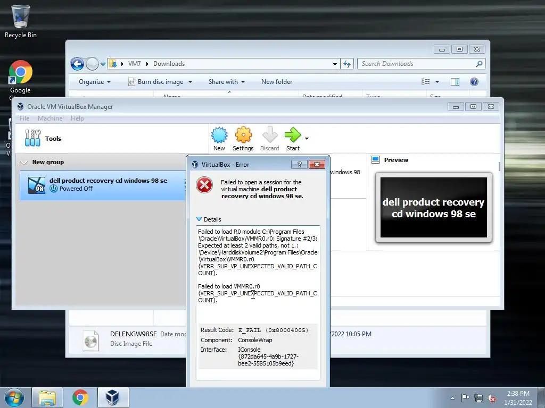Open the Start button dropdown arrow
Image resolution: width=545 pixels, height=408 pixels.
click(x=307, y=139)
